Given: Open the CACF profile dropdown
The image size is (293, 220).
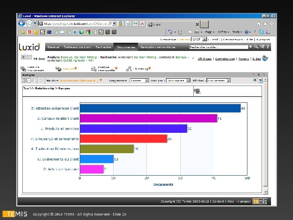Looking at the screenshot, I should coord(199,39).
